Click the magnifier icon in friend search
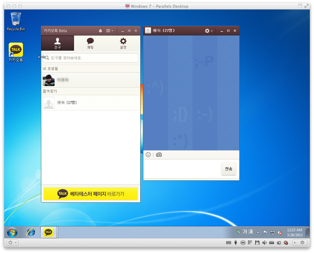 [x=47, y=58]
